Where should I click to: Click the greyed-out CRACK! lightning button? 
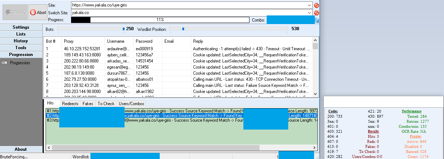(x=15, y=12)
